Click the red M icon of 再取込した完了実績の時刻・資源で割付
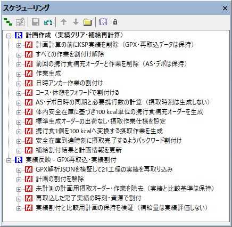This screenshot has width=232, height=227. point(29,198)
